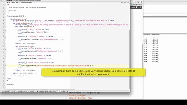The height and width of the screenshot is (105, 187).
Task: Select the first 0644 row in file list
Action: click(151, 44)
